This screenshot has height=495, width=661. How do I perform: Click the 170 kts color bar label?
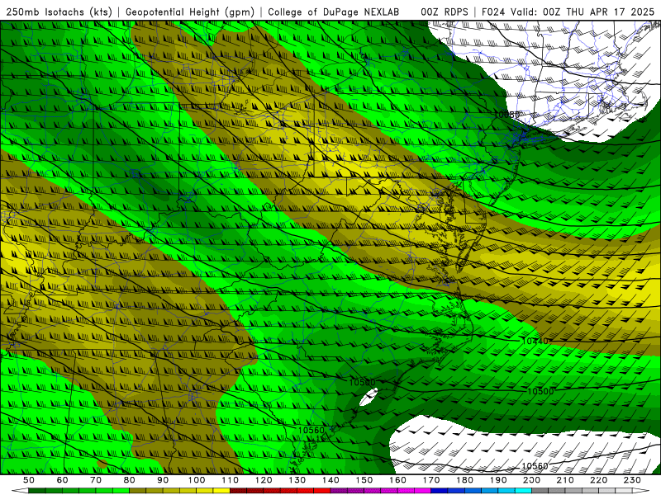click(431, 480)
